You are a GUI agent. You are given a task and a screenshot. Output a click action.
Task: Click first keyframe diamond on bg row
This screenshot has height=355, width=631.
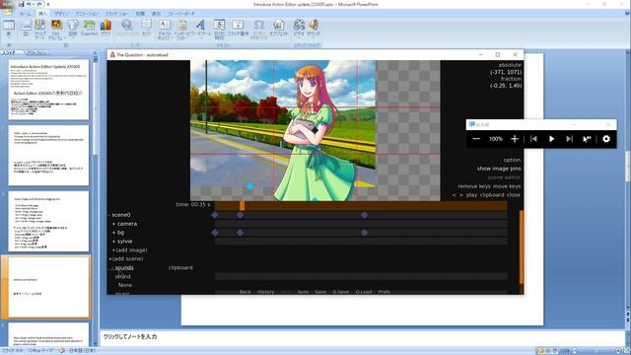click(215, 233)
